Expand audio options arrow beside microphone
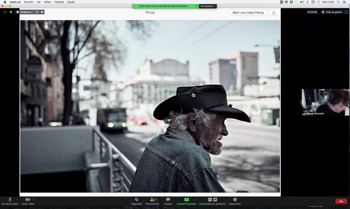 click(x=17, y=200)
